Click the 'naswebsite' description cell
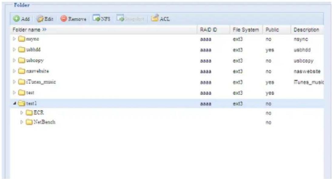The image size is (332, 179). click(307, 71)
